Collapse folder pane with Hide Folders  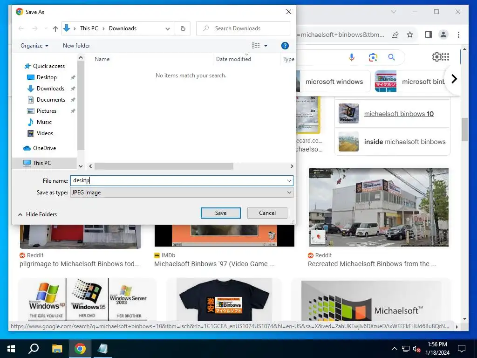[37, 214]
